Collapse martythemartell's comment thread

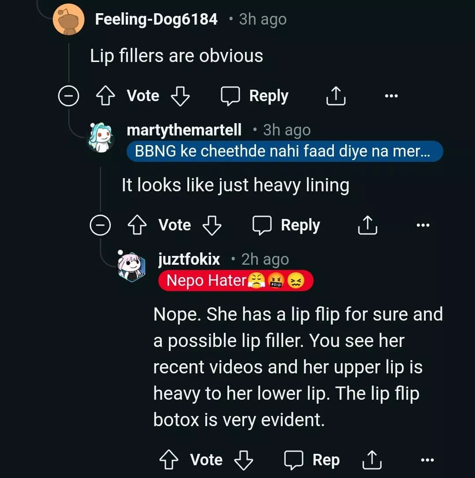point(100,225)
